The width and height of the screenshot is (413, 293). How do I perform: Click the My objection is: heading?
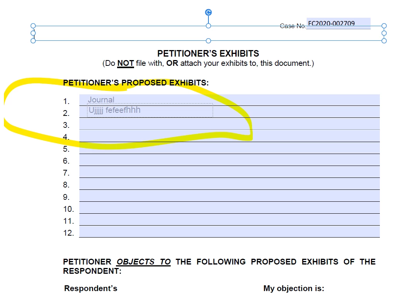pos(294,288)
